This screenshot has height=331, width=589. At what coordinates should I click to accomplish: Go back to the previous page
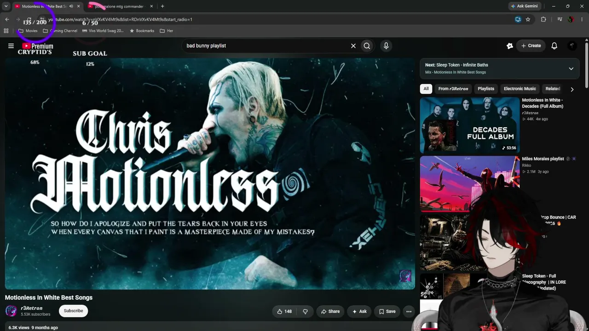coord(7,19)
